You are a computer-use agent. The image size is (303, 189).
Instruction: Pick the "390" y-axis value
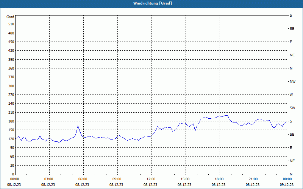(x=11, y=60)
